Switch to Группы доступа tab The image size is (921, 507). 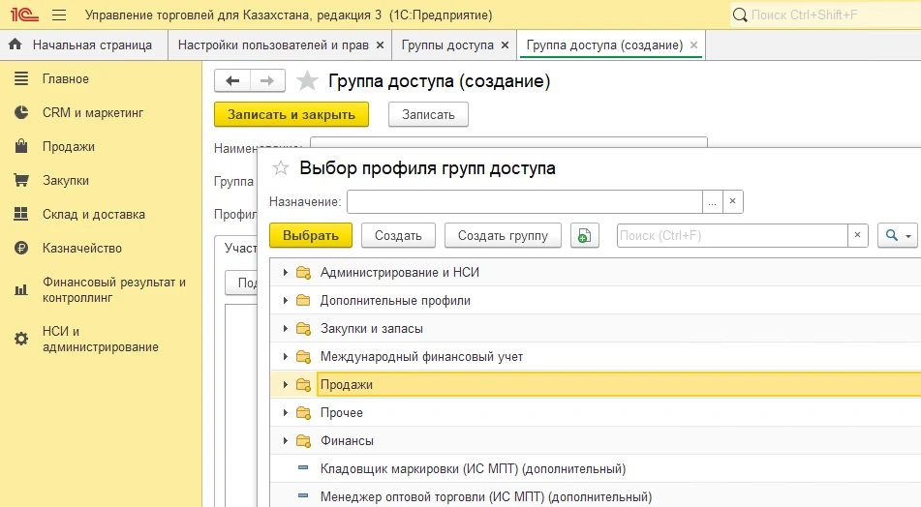[447, 45]
